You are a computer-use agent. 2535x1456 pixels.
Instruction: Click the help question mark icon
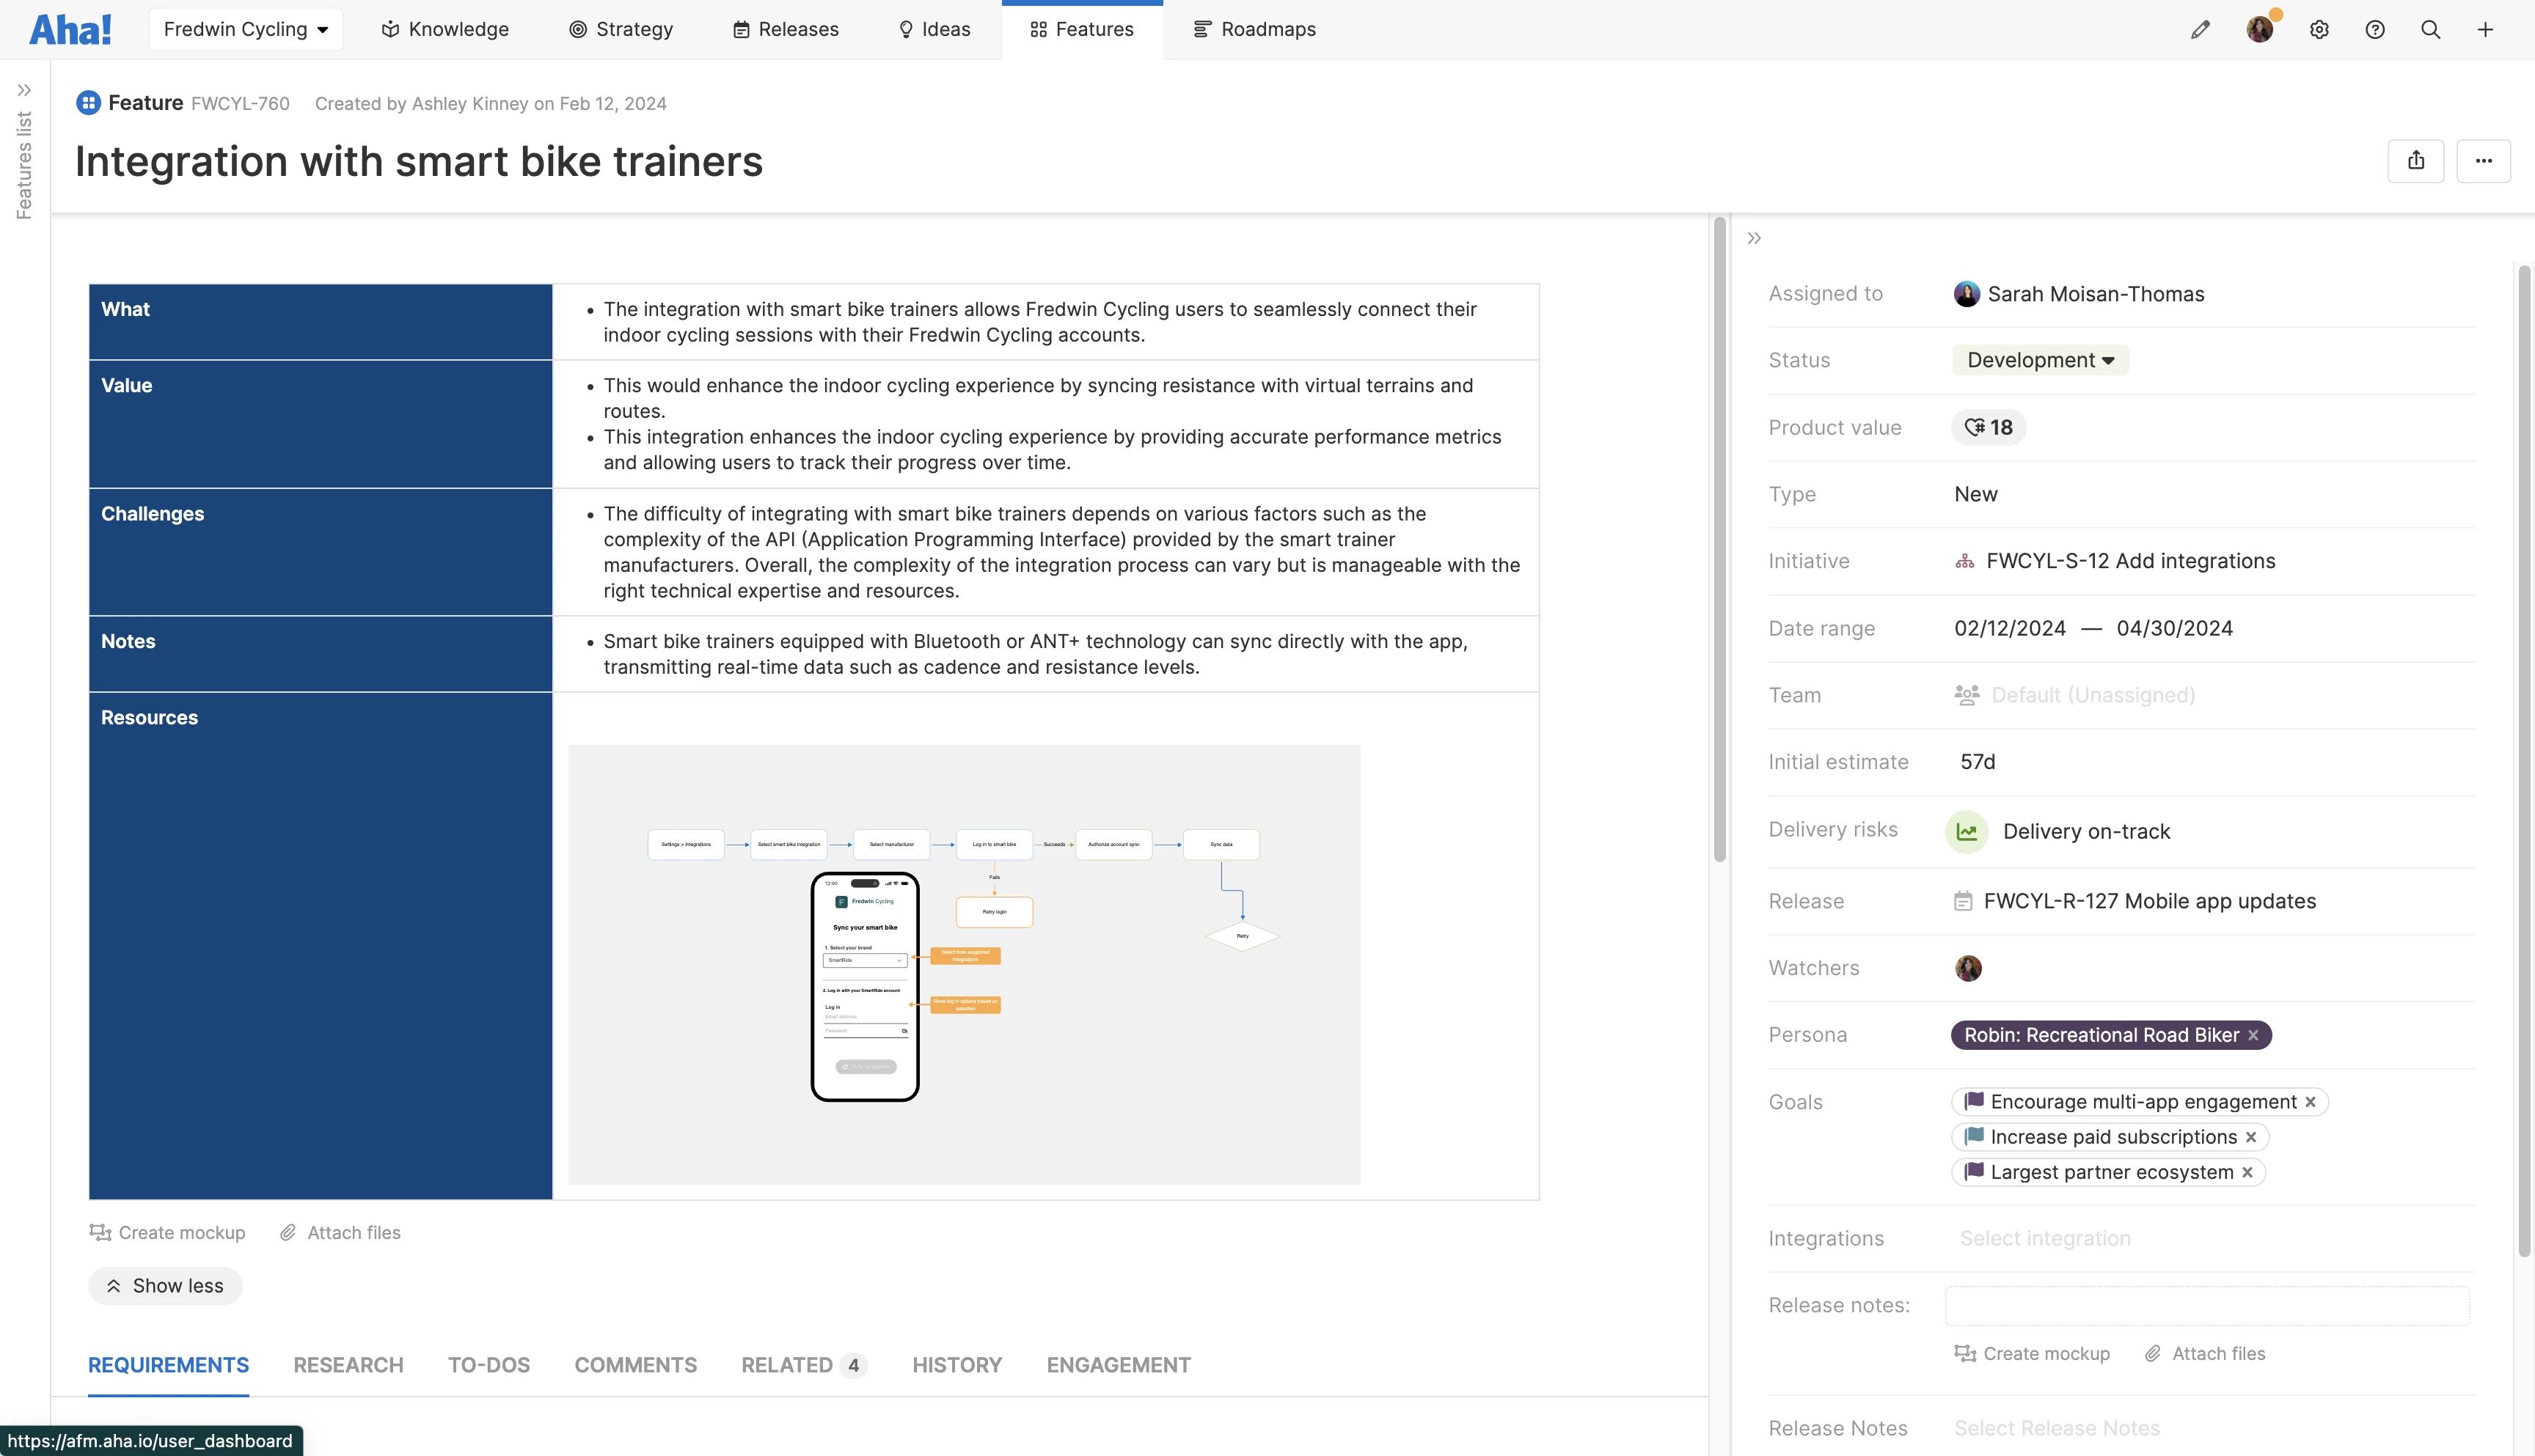pyautogui.click(x=2375, y=29)
